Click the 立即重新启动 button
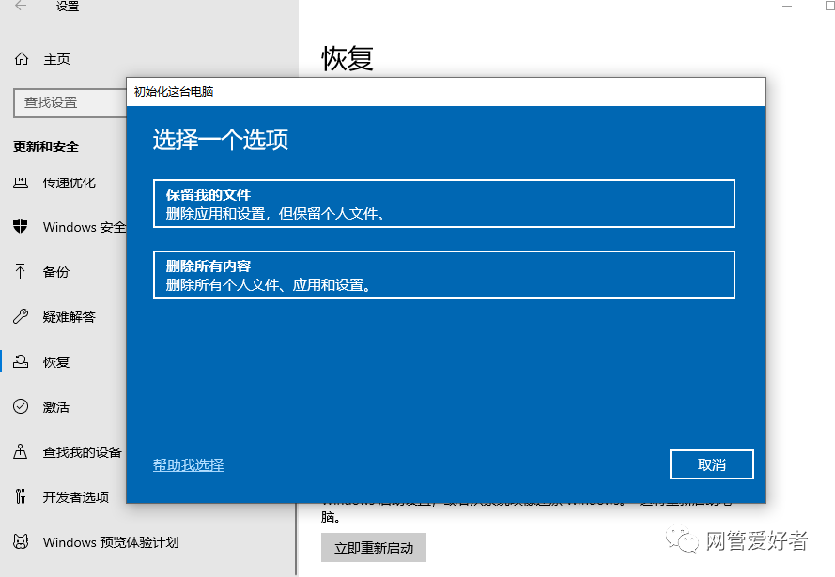Viewport: 835px width, 577px height. [373, 548]
